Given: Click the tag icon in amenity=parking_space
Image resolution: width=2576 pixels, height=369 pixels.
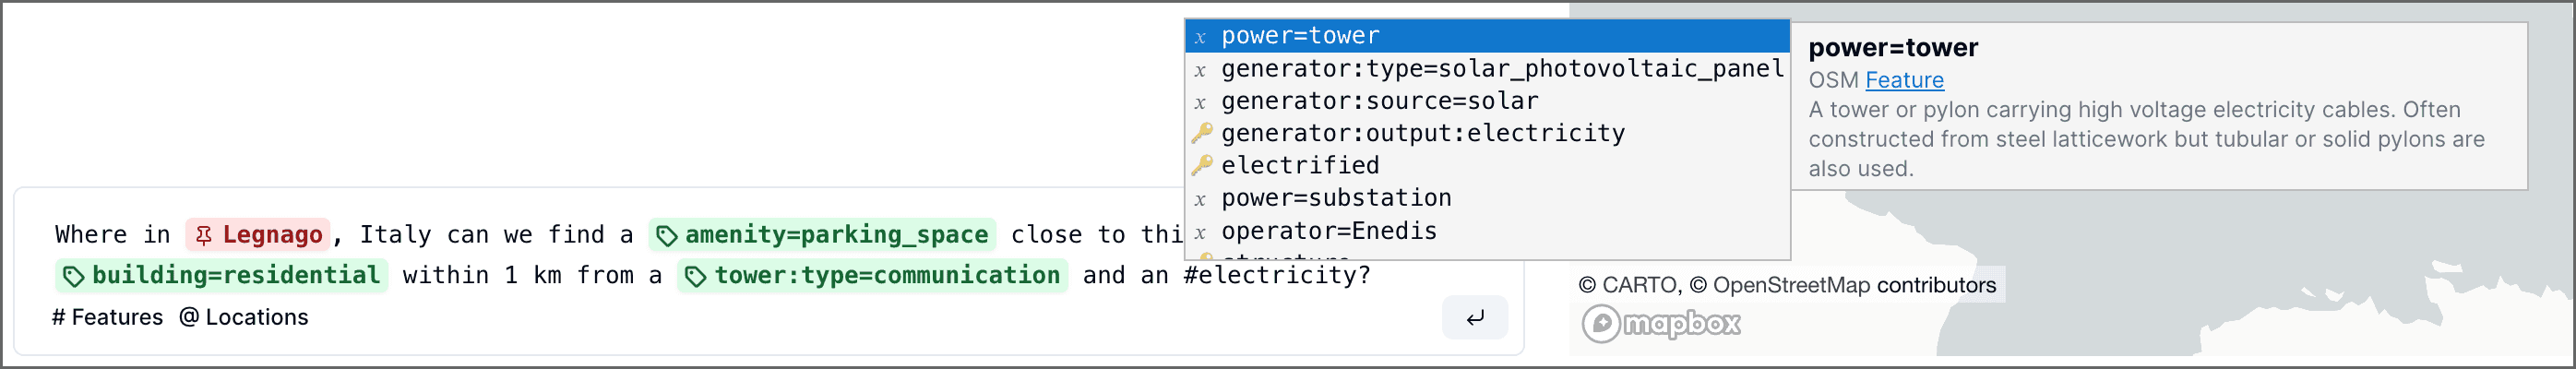Looking at the screenshot, I should [667, 236].
